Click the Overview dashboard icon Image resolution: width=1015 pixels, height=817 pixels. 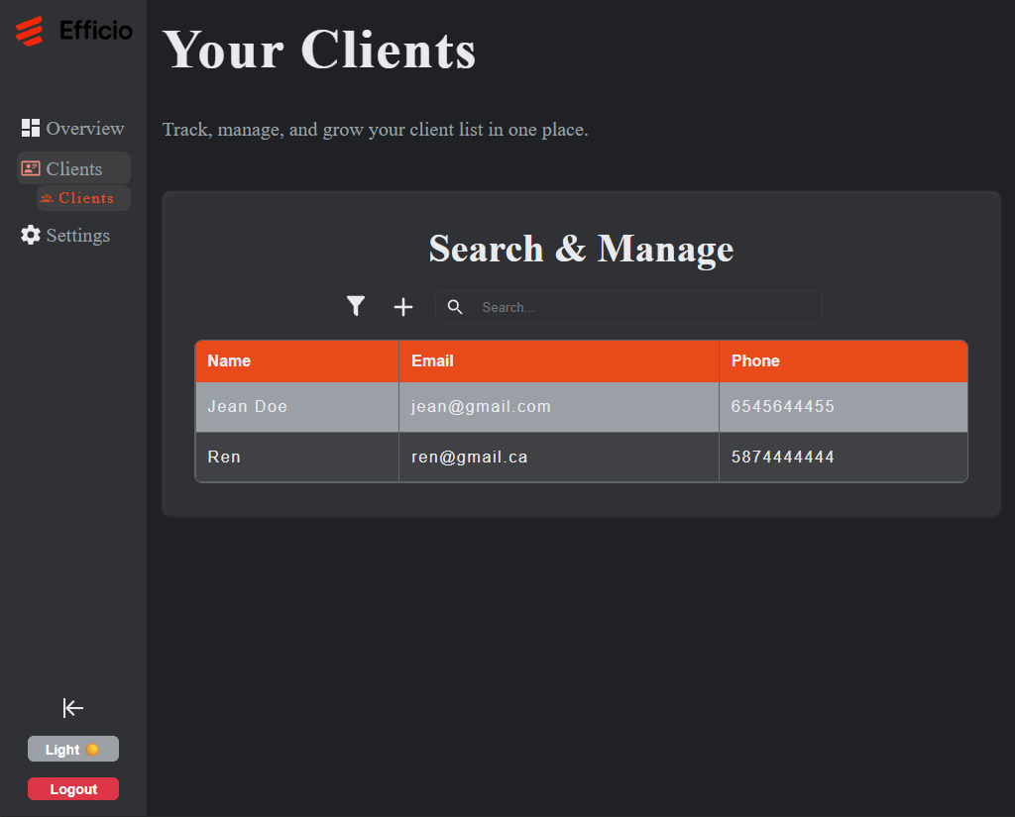pyautogui.click(x=31, y=128)
